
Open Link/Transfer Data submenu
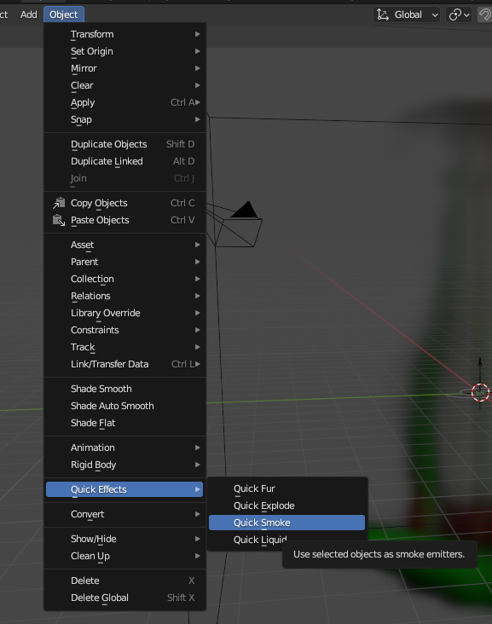click(x=124, y=365)
